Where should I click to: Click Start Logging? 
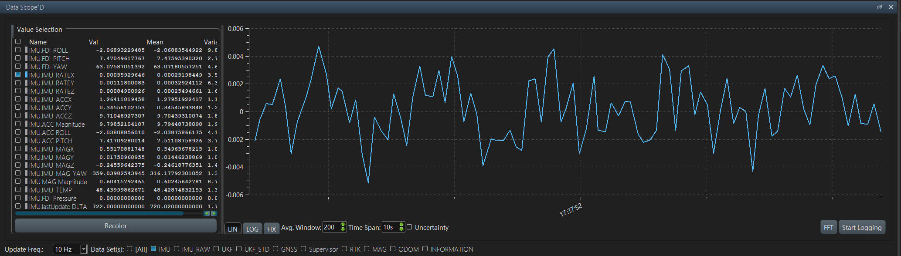[x=862, y=227]
